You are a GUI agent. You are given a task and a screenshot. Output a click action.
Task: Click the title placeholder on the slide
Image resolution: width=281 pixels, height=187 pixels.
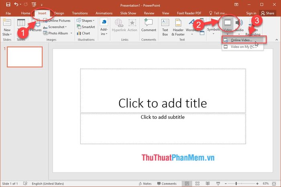click(x=163, y=91)
